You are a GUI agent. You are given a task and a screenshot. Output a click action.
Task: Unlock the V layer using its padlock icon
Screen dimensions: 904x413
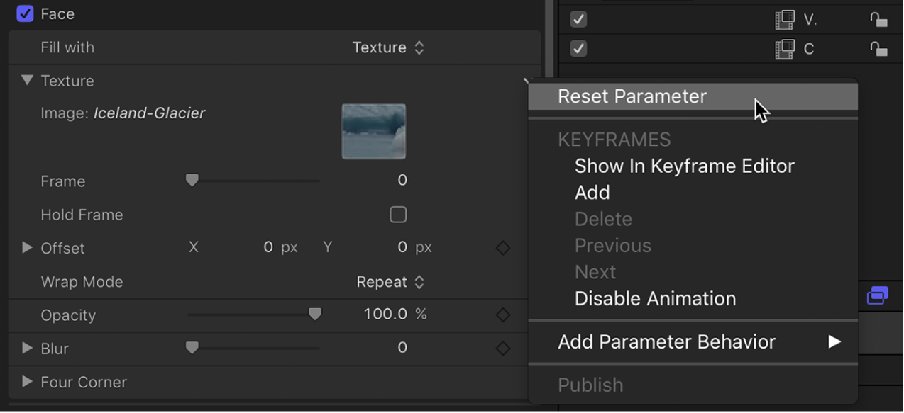coord(880,19)
